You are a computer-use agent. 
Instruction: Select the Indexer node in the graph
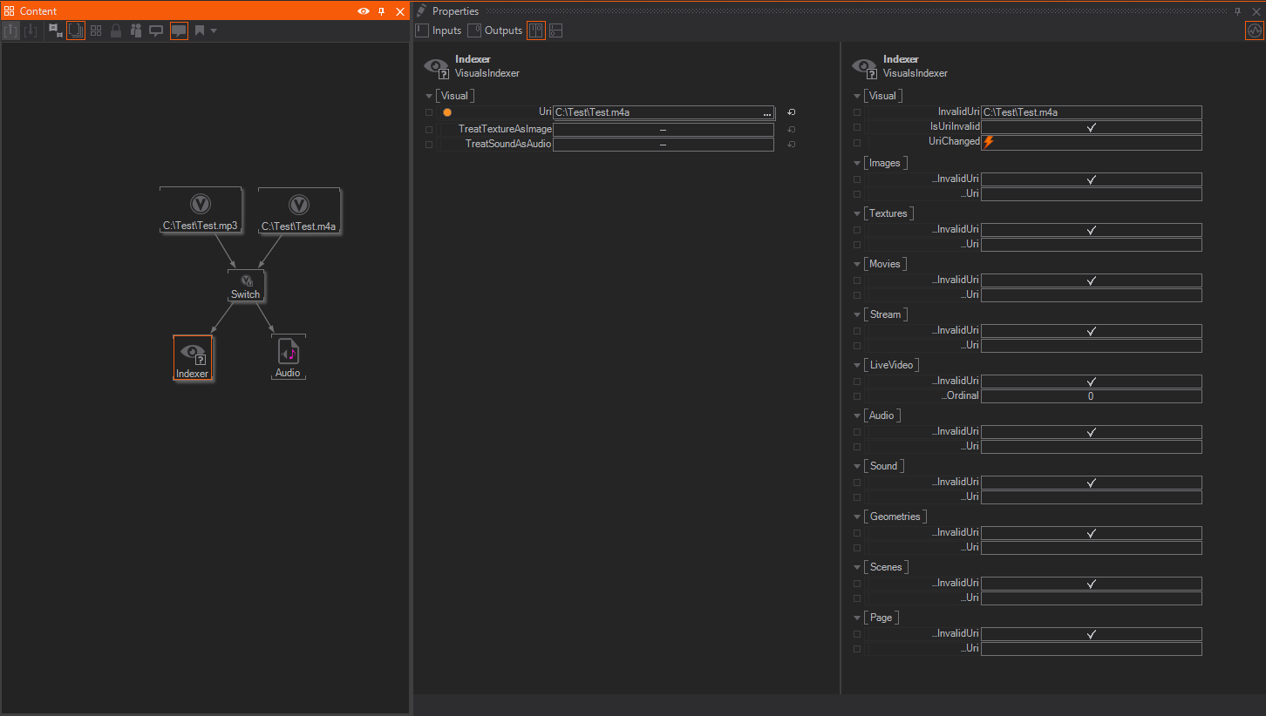pyautogui.click(x=192, y=358)
